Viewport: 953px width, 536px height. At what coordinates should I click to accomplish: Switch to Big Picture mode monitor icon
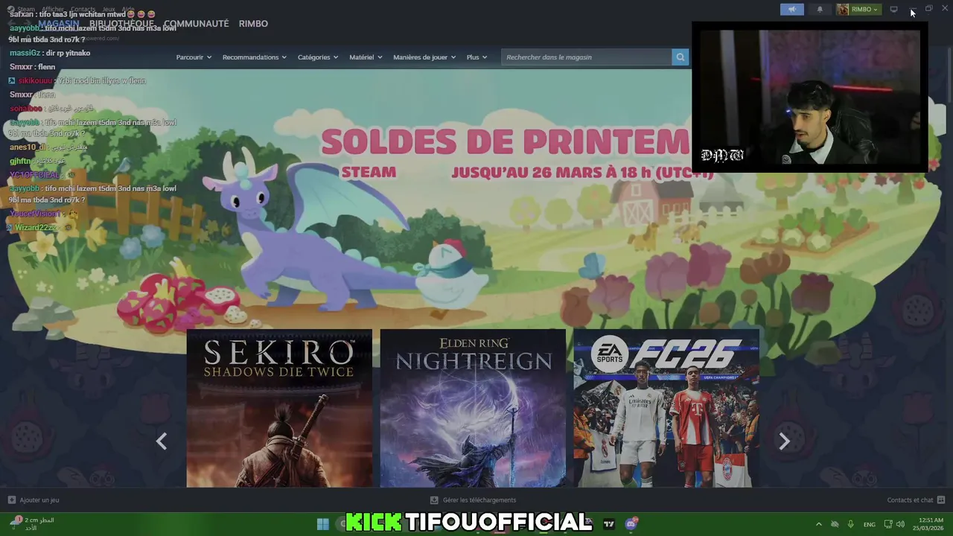click(893, 10)
